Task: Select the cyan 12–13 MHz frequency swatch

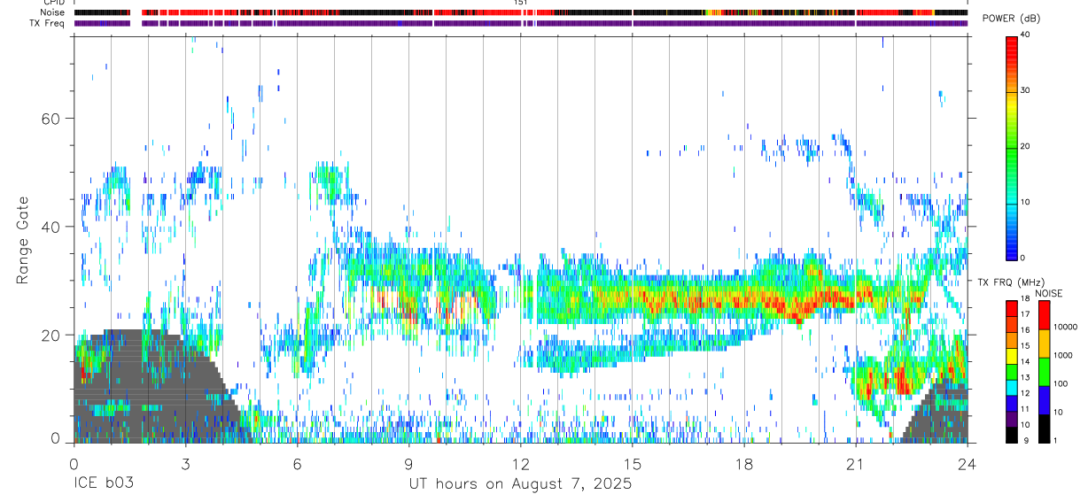Action: [1011, 388]
